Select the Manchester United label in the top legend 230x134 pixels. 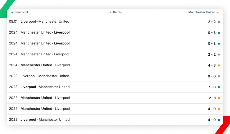point(202,12)
